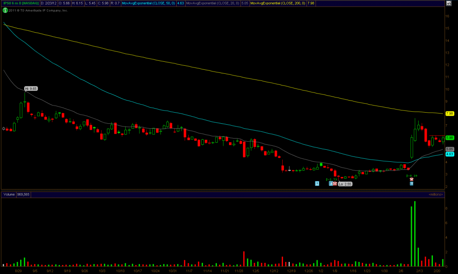Click the leftmost blue event icon near 1/2
The height and width of the screenshot is (274, 458).
point(317,183)
